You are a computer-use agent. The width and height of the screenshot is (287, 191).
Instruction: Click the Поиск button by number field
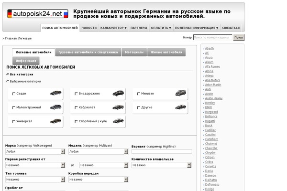coord(239,37)
